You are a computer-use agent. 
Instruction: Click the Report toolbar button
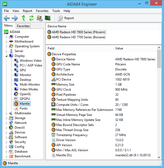point(66,18)
